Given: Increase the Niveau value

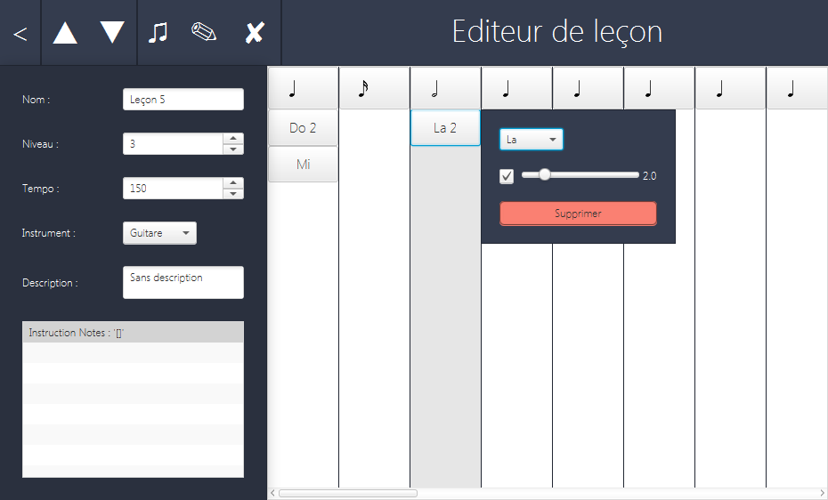Looking at the screenshot, I should pyautogui.click(x=233, y=138).
